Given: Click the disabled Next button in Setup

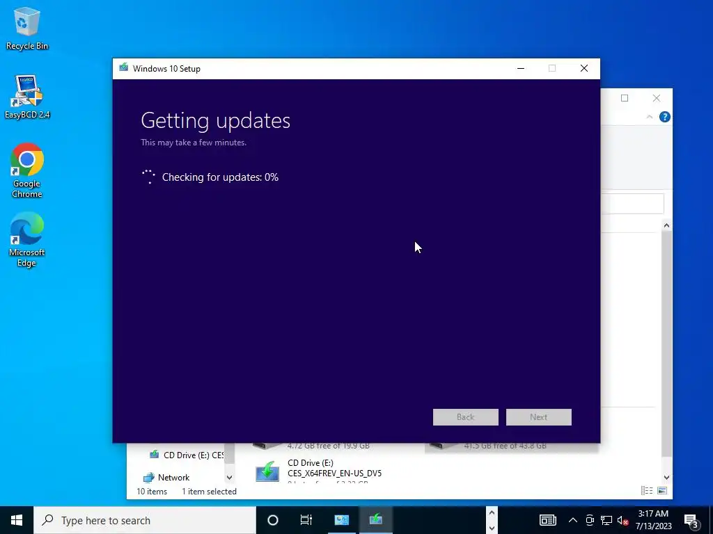Looking at the screenshot, I should [538, 417].
